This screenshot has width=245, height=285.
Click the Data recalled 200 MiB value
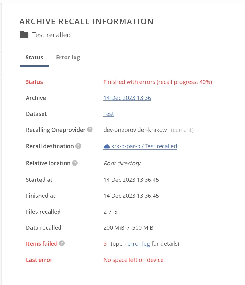click(114, 227)
